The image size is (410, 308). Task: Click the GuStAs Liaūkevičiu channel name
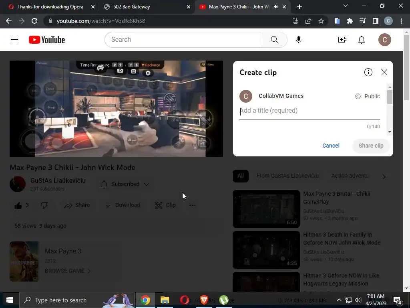click(58, 180)
